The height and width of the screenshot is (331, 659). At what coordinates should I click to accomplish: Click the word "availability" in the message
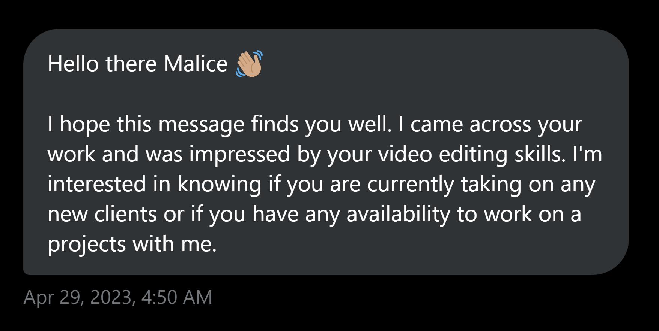pyautogui.click(x=398, y=214)
